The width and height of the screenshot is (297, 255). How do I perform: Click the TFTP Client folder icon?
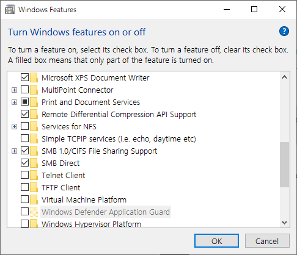pyautogui.click(x=34, y=187)
